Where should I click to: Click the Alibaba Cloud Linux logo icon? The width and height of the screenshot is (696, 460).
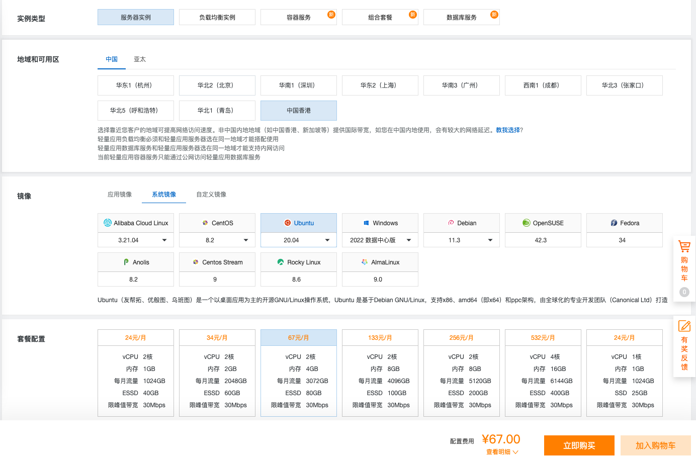click(108, 223)
